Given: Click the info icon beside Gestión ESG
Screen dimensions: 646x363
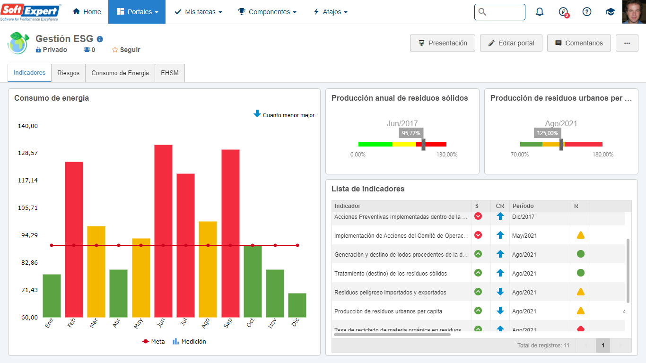Looking at the screenshot, I should 100,39.
